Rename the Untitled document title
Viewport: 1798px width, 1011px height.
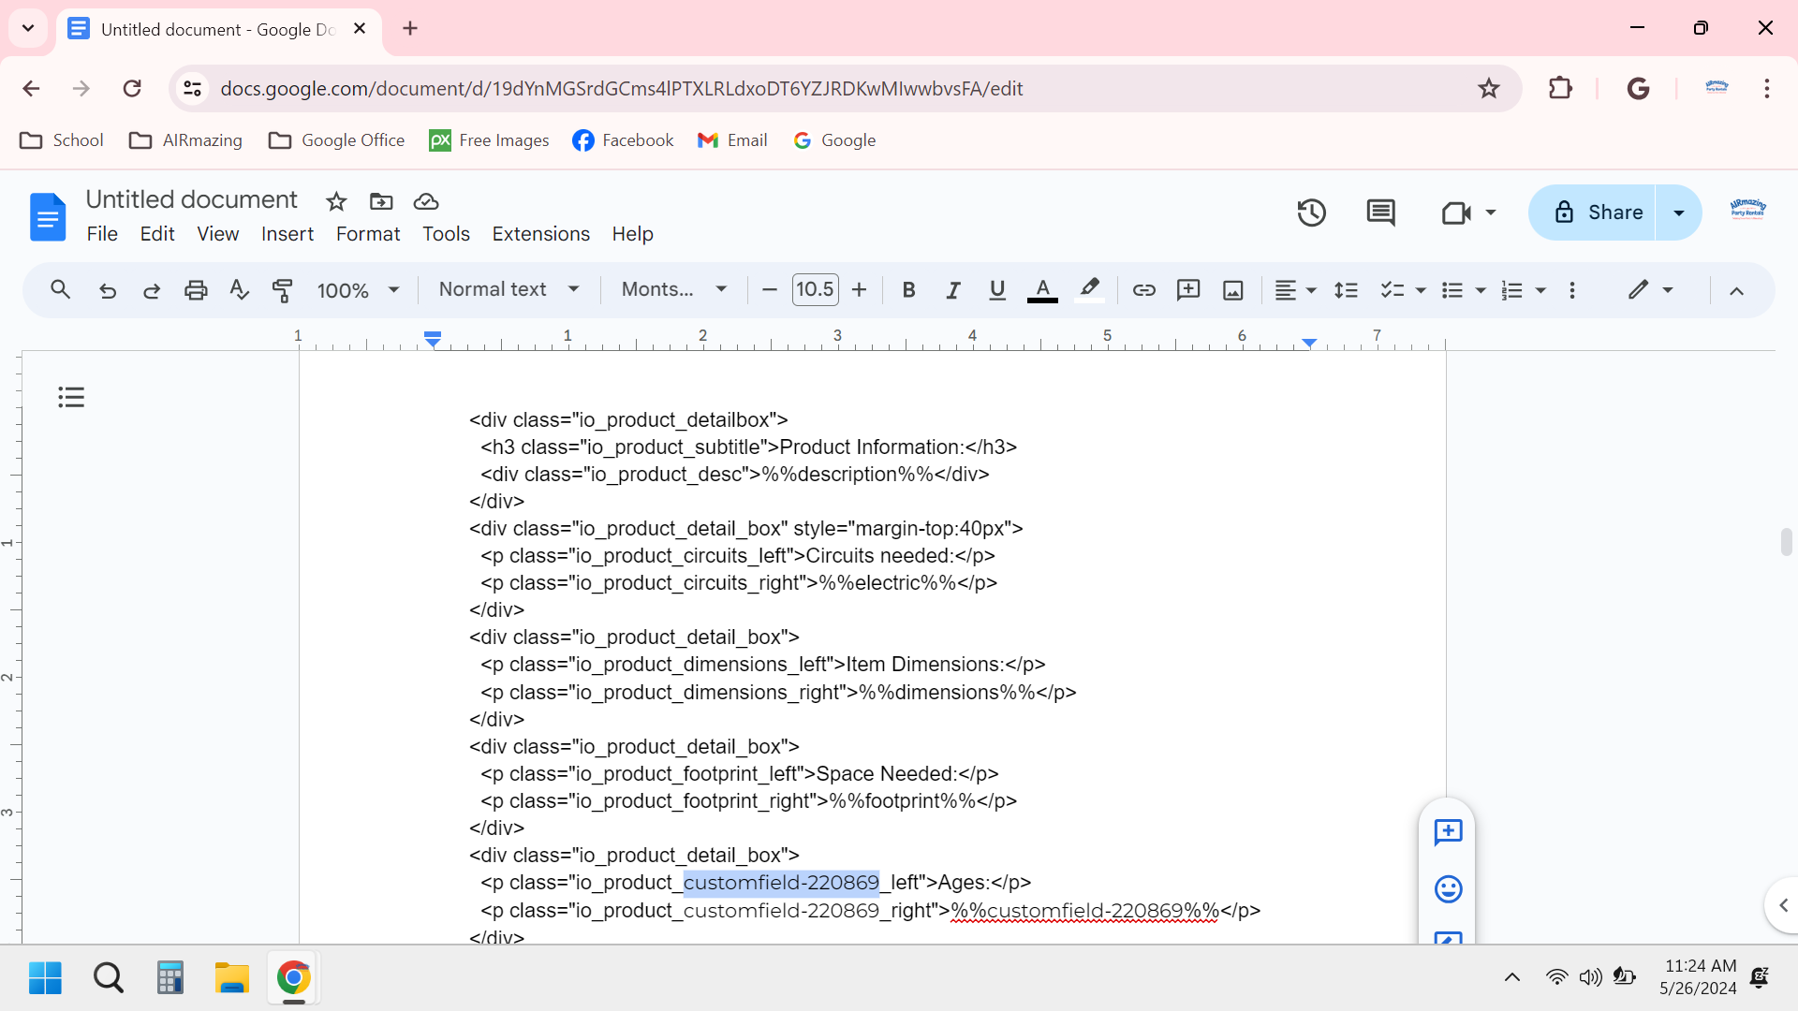[x=191, y=199]
